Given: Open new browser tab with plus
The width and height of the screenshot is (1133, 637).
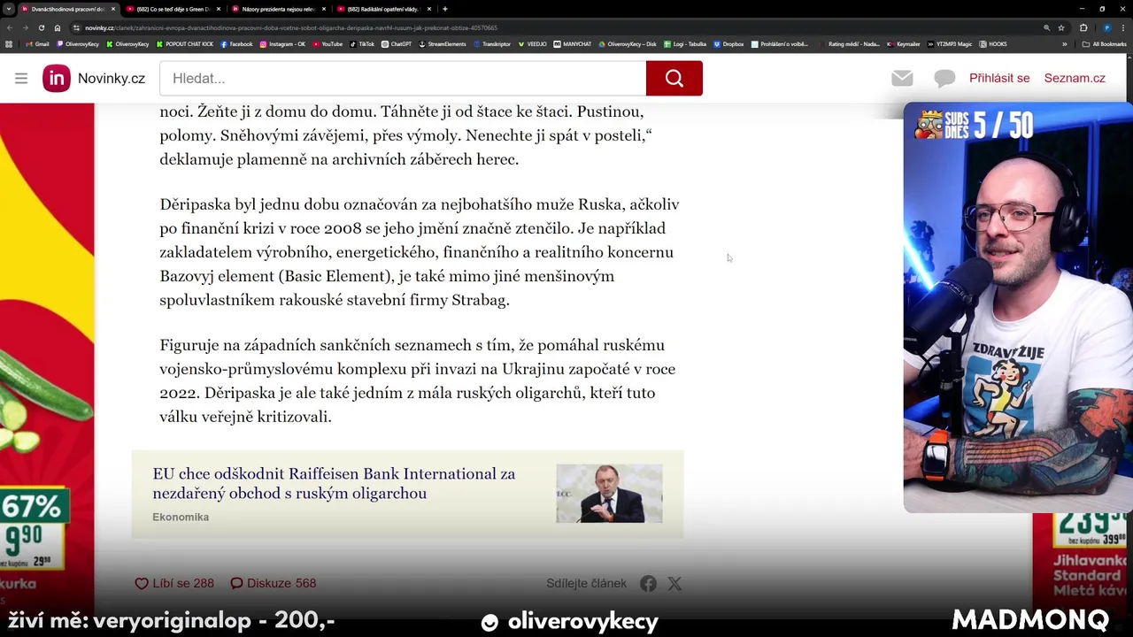Looking at the screenshot, I should point(445,9).
